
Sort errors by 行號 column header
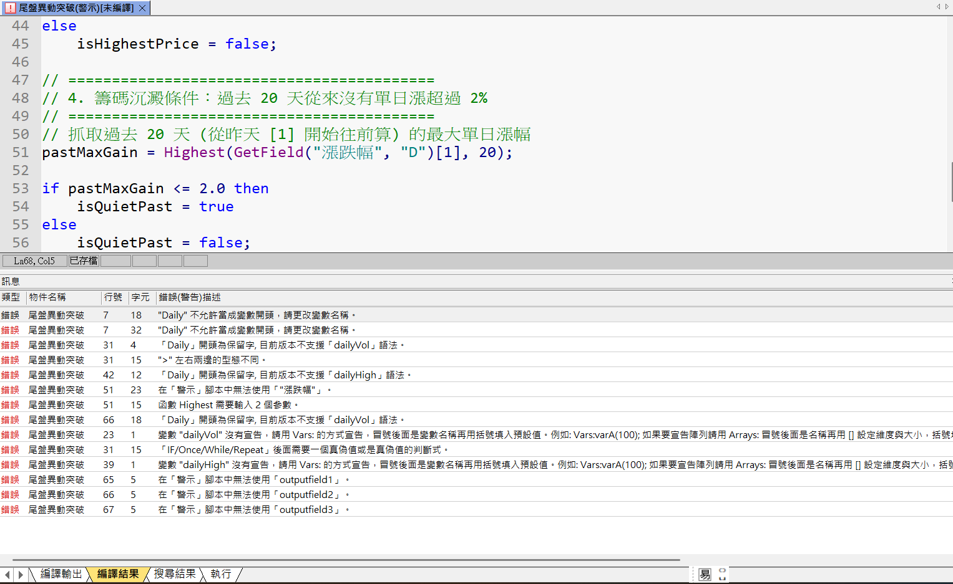[x=114, y=297]
